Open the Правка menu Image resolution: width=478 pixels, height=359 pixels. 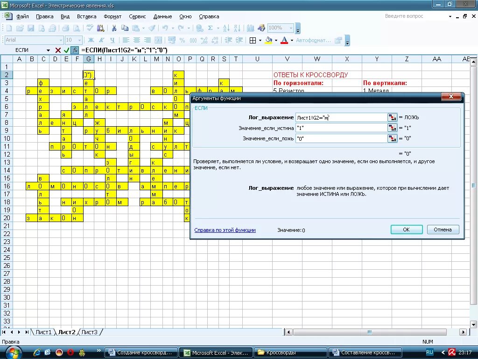tap(44, 16)
